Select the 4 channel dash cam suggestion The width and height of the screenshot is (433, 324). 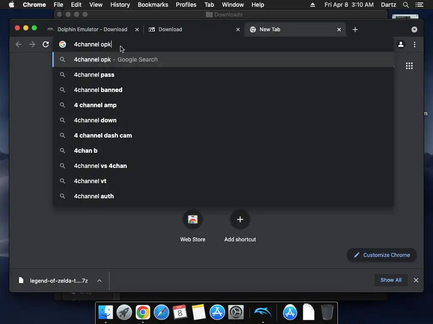[224, 135]
